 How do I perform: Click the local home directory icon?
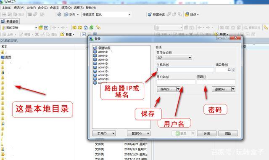point(86,27)
